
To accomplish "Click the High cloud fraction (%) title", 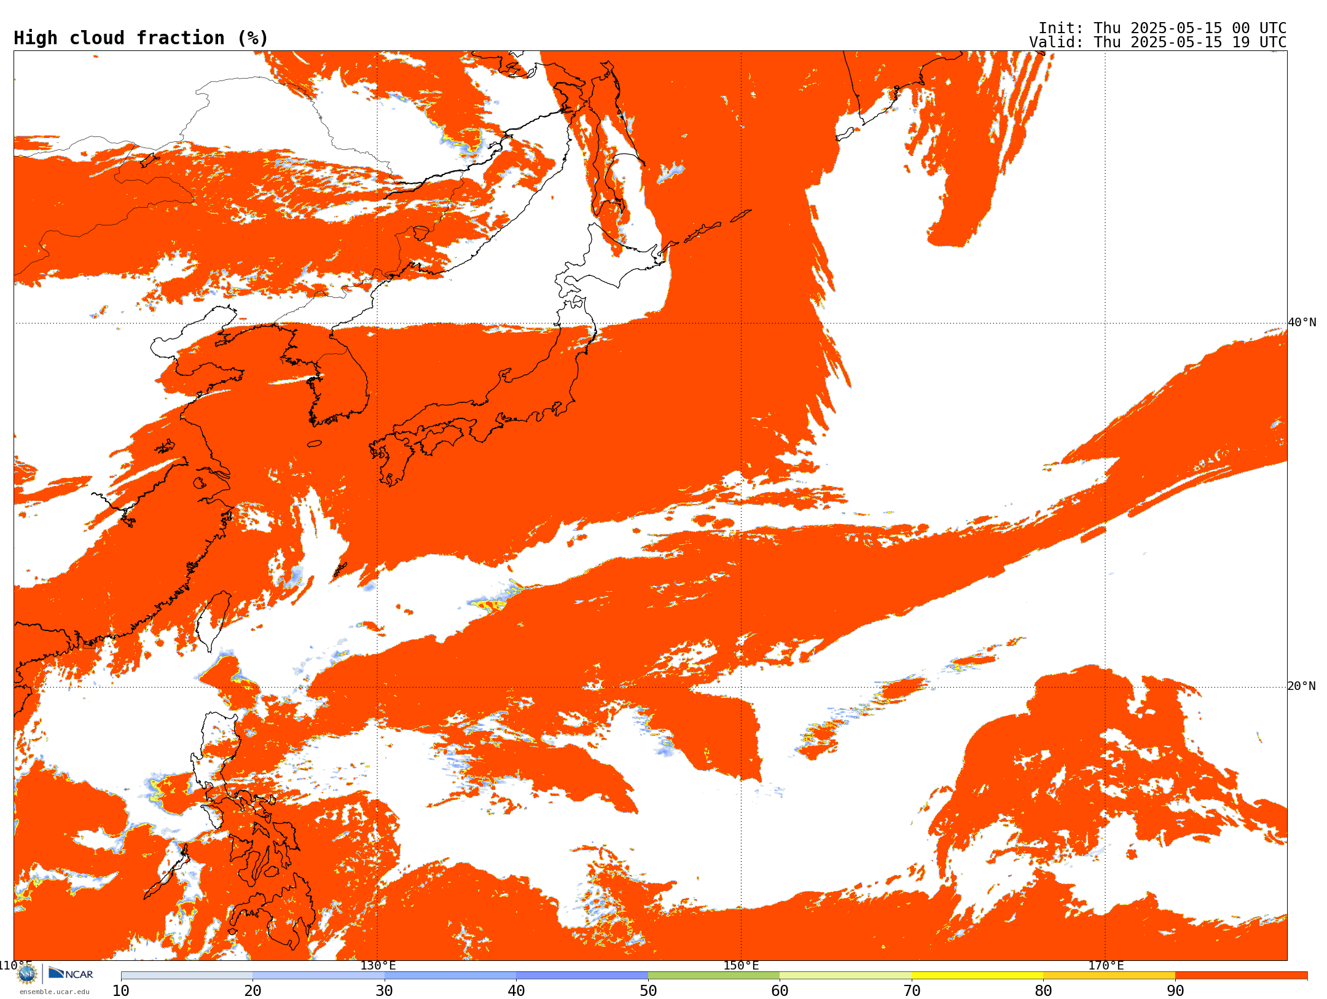I will pos(141,38).
